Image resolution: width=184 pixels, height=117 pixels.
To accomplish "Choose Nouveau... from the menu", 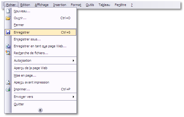I will (x=41, y=11).
